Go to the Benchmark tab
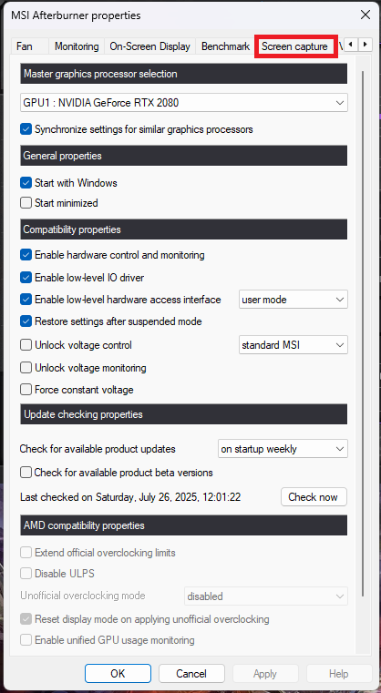Image resolution: width=381 pixels, height=693 pixels. pyautogui.click(x=225, y=46)
